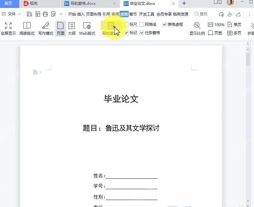Image resolution: width=254 pixels, height=207 pixels.
Task: Click the scroll down arrow
Action: point(248,201)
